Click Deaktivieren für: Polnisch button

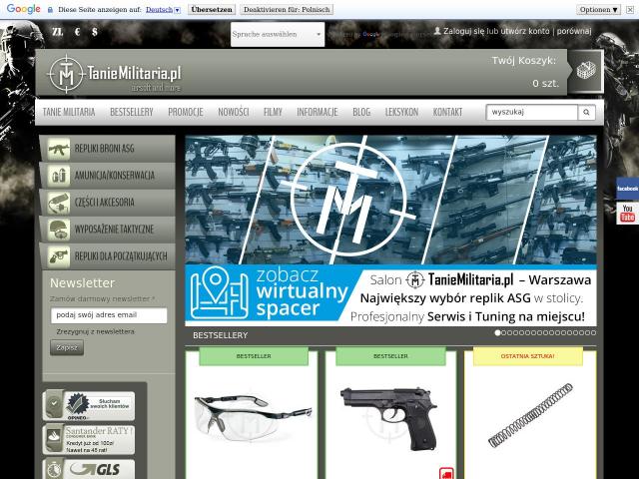pyautogui.click(x=287, y=9)
